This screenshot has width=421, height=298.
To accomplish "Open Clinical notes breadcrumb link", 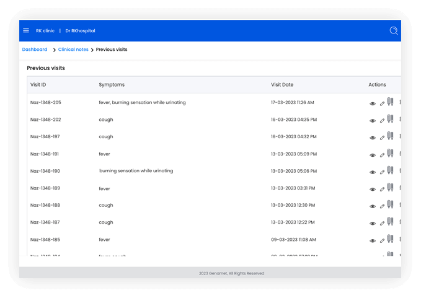I will tap(73, 50).
